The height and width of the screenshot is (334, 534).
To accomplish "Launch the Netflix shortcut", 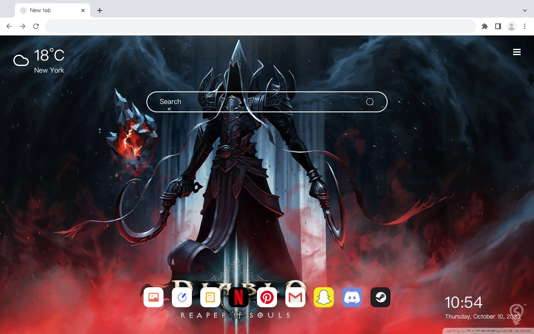I will tap(239, 297).
